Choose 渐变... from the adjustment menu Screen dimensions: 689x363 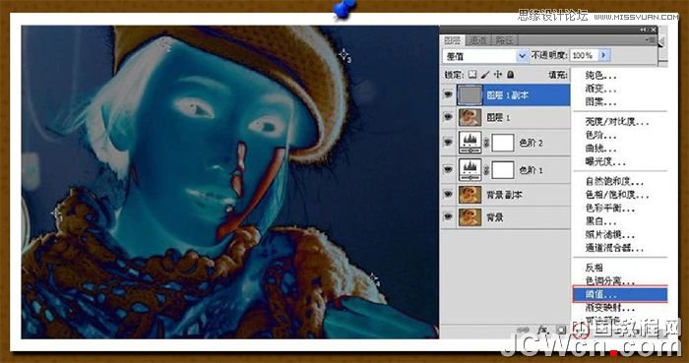tap(600, 89)
